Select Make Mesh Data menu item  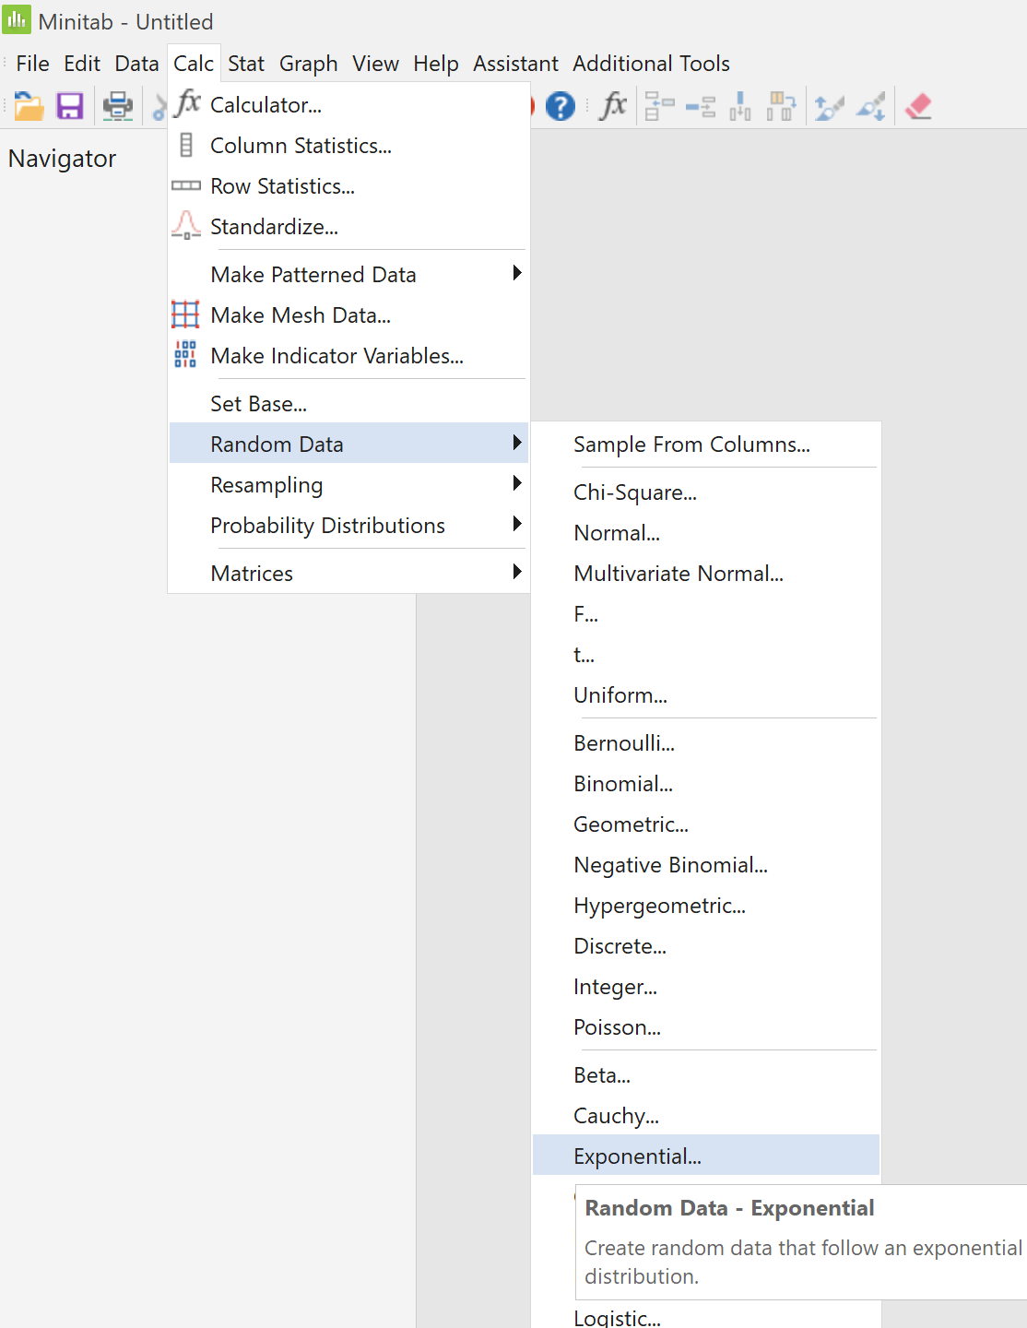pos(348,315)
